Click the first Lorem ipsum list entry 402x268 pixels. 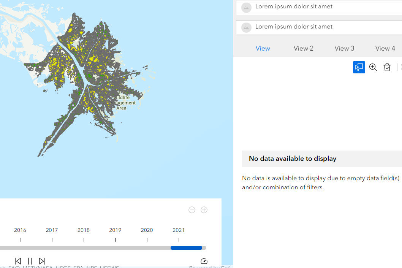pyautogui.click(x=294, y=6)
